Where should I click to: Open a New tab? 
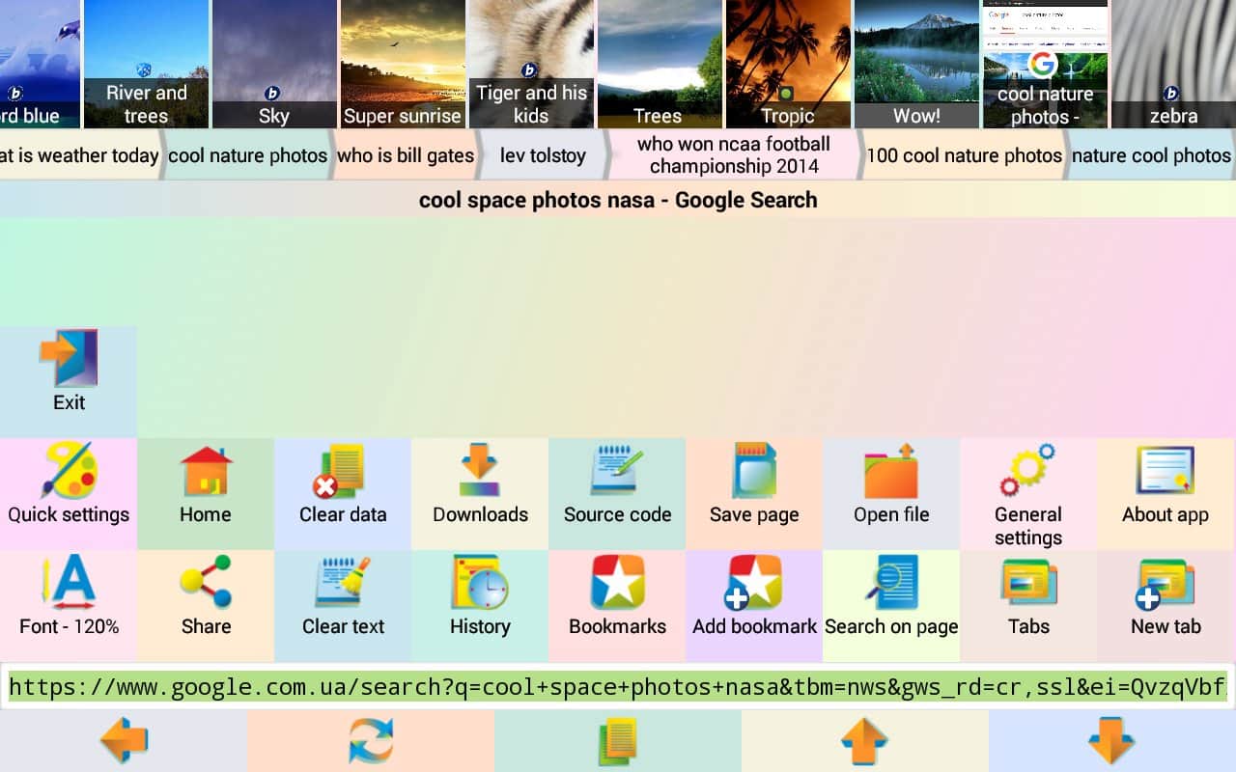tap(1166, 584)
